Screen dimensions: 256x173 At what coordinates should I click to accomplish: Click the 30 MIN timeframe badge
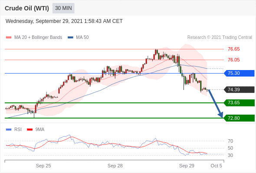coord(63,8)
